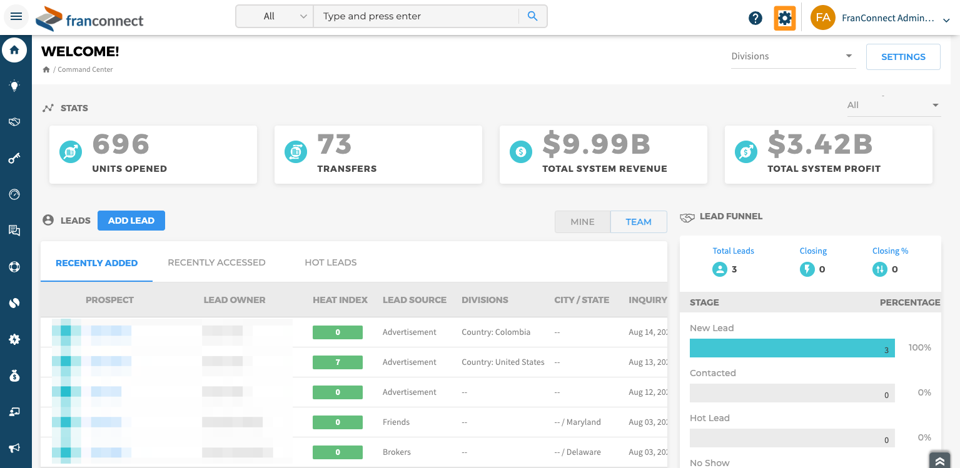
Task: Open the help question mark icon
Action: pos(755,18)
